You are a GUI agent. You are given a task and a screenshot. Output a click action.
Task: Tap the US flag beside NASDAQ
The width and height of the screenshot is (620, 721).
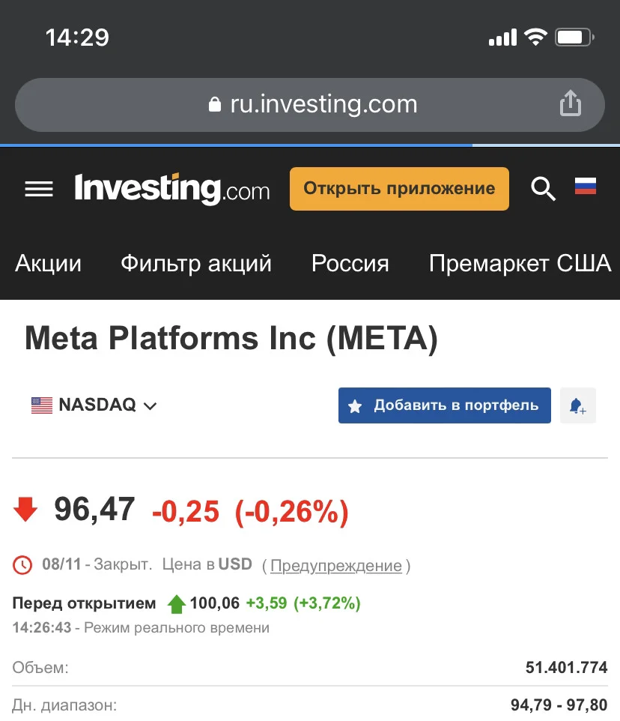tap(42, 405)
